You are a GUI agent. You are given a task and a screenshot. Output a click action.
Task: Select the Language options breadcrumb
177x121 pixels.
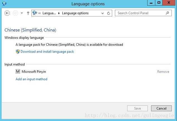tap(75, 13)
